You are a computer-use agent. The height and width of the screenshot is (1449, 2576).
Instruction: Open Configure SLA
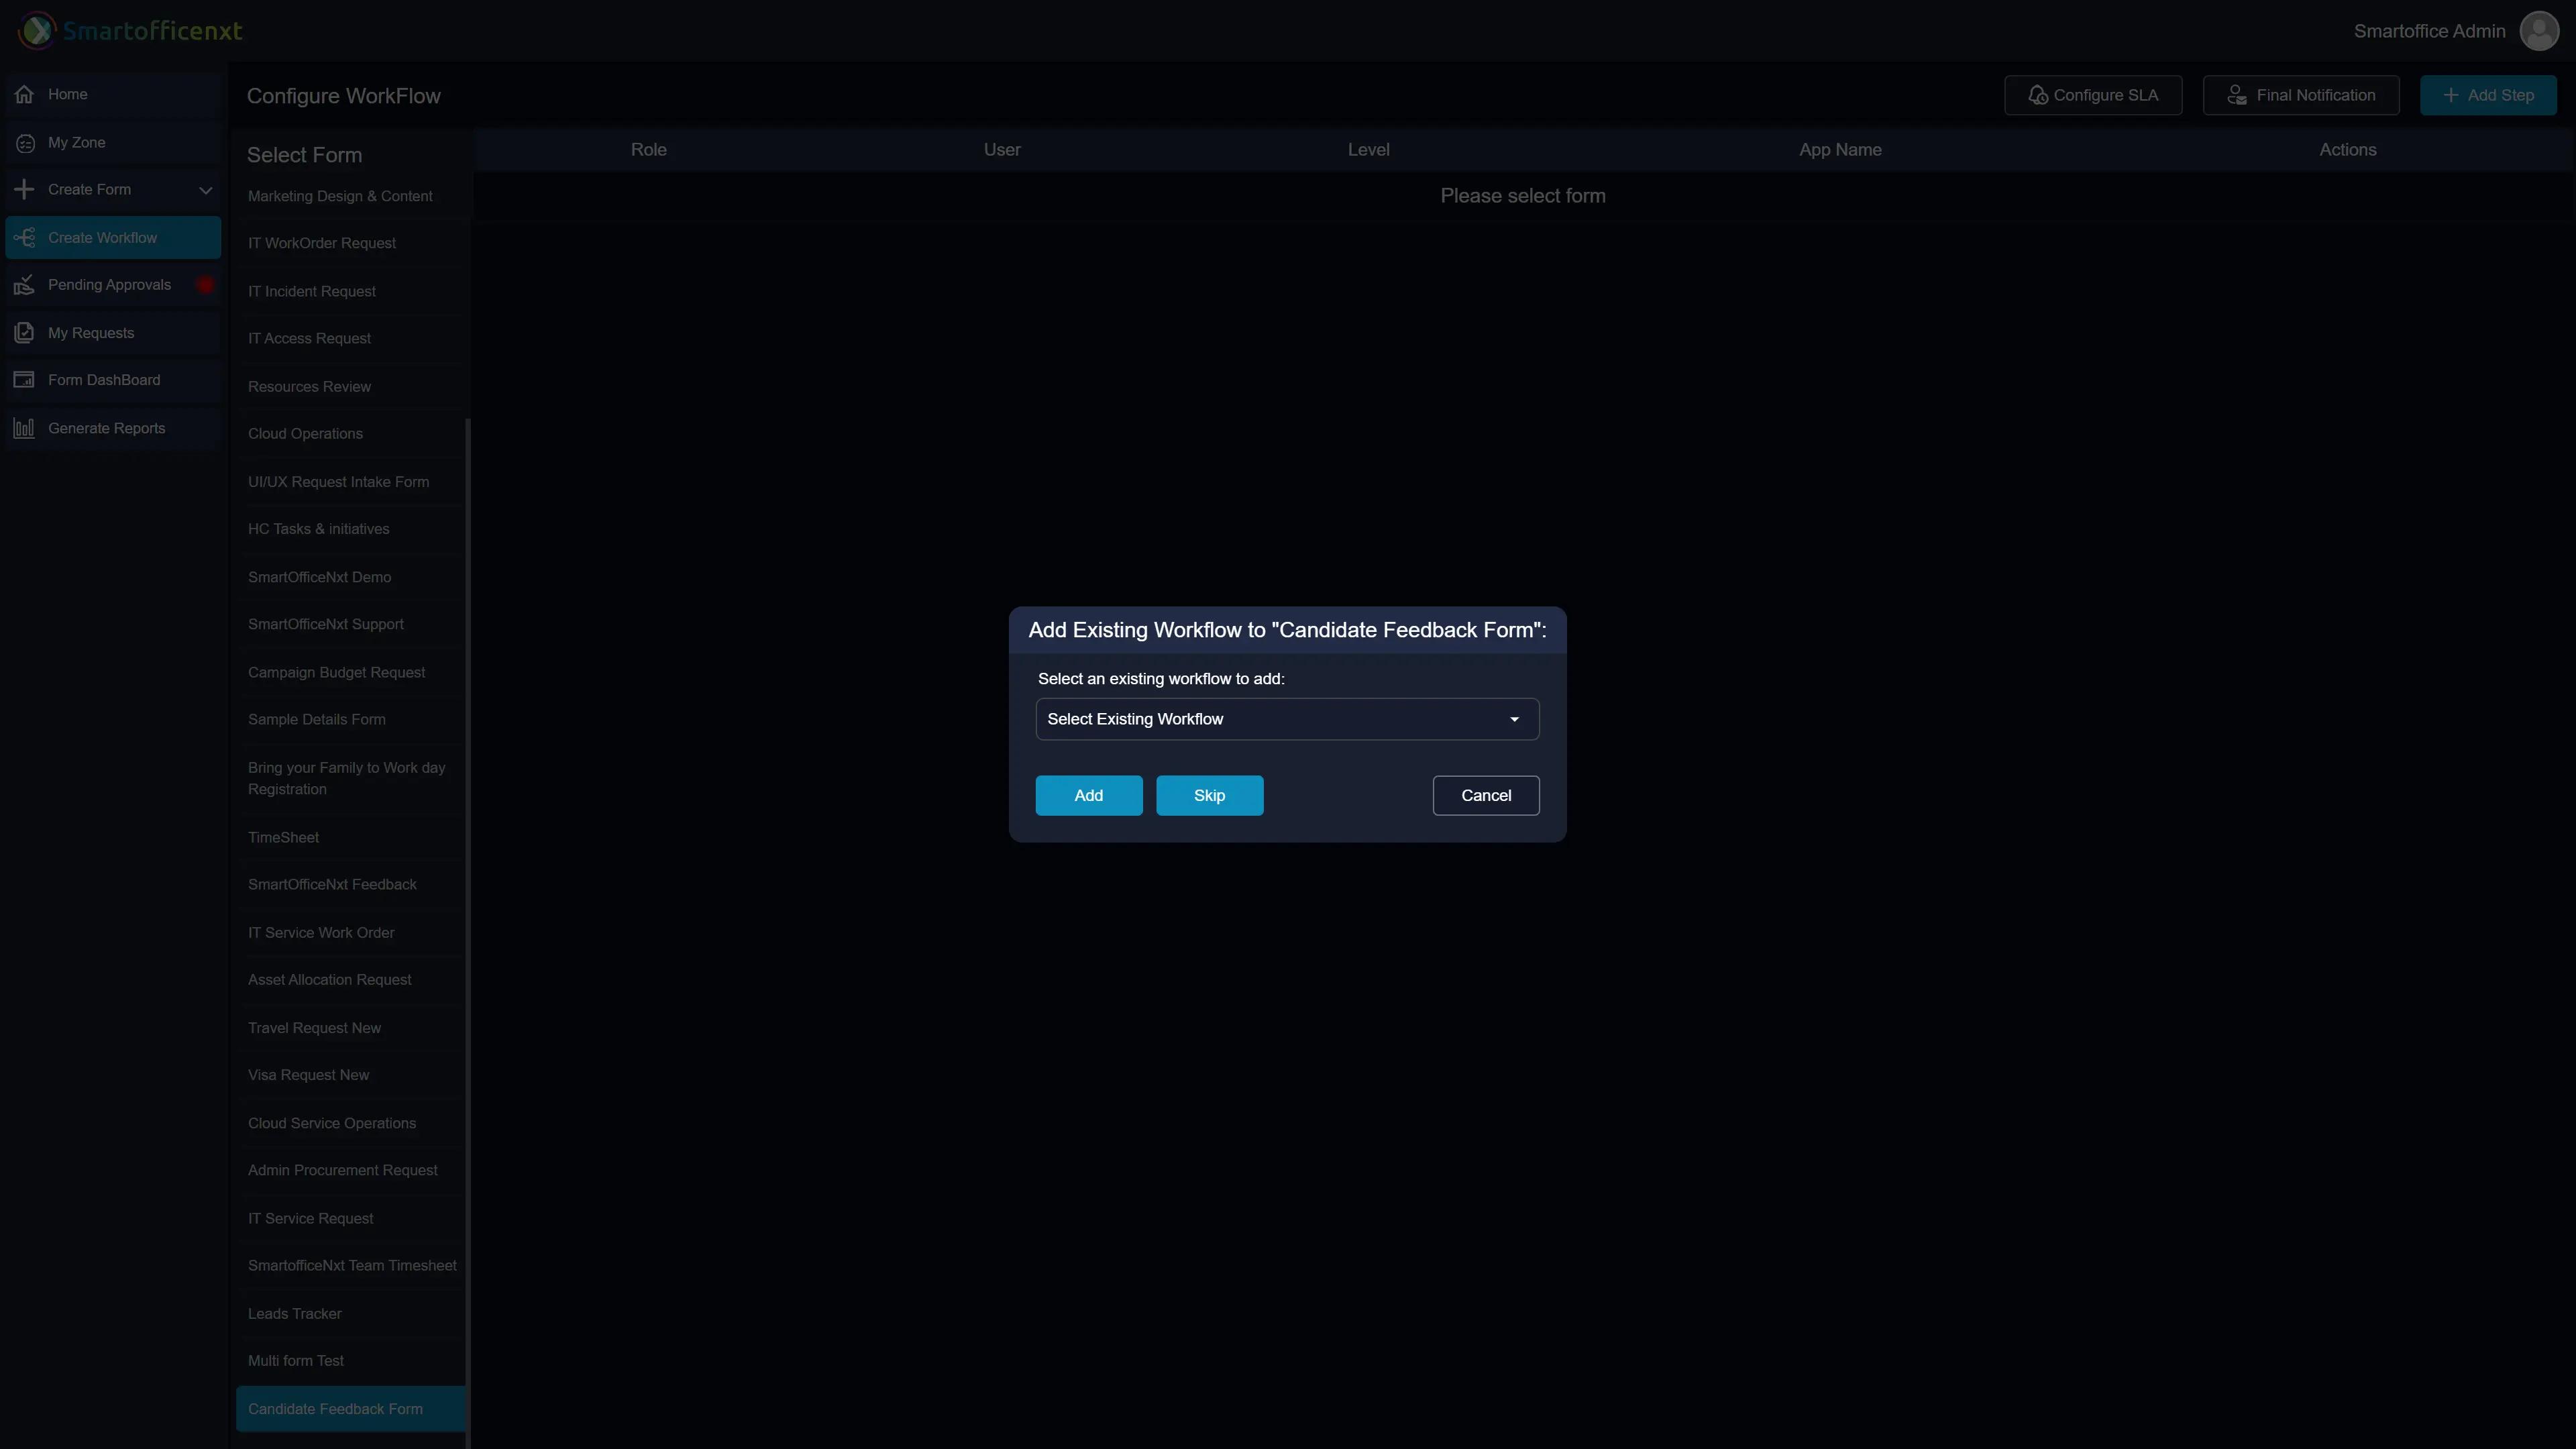pos(2092,95)
